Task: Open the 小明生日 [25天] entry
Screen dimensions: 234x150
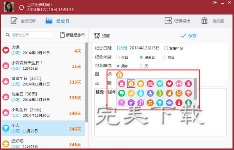Action: coord(43,113)
